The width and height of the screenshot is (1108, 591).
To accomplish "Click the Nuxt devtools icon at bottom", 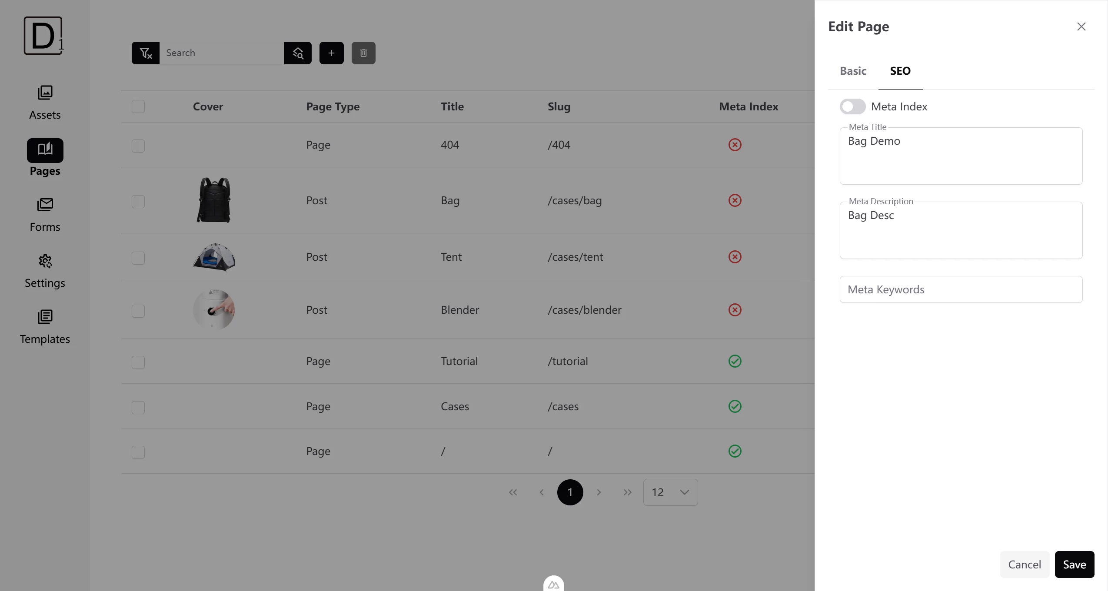I will tap(553, 584).
